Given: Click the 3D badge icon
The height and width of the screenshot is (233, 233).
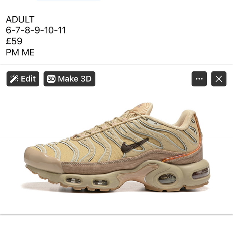Looking at the screenshot, I should (x=51, y=79).
